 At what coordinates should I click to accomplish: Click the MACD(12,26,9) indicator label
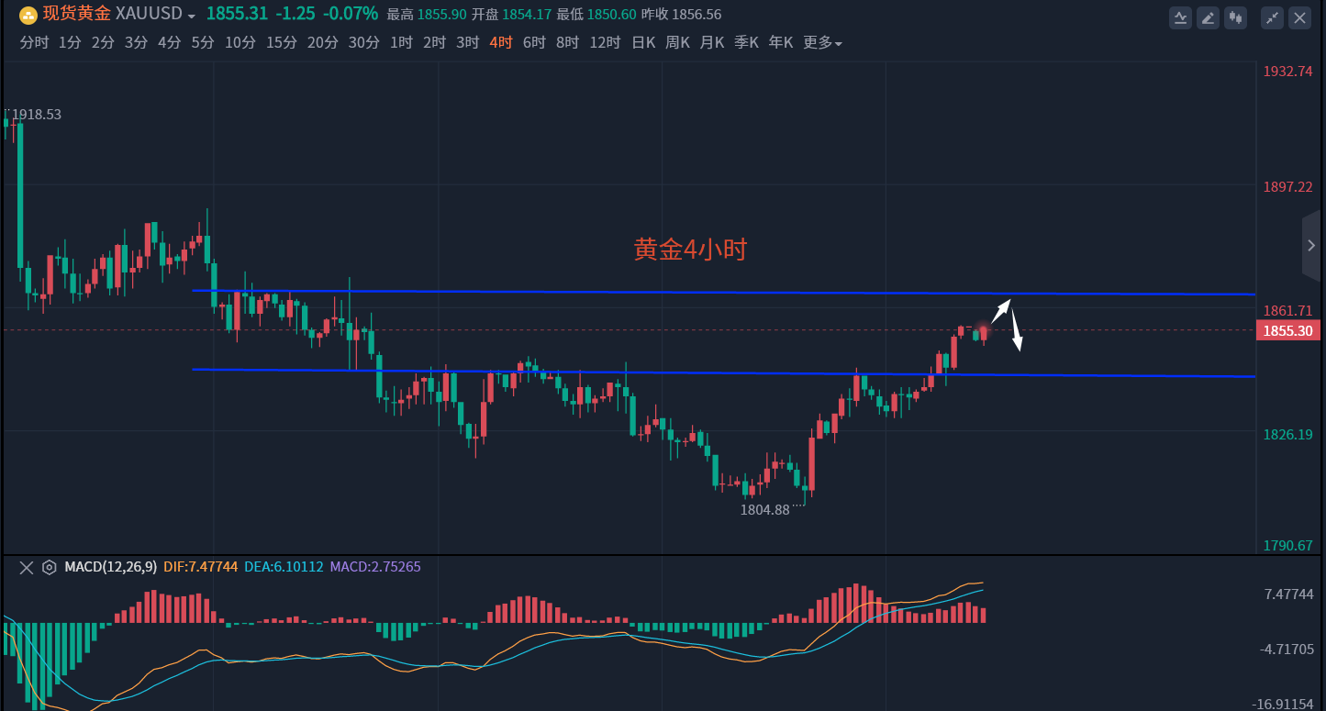coord(110,567)
